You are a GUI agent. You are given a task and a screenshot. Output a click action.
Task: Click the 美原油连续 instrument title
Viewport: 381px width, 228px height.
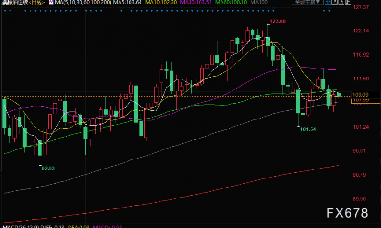tap(15, 3)
